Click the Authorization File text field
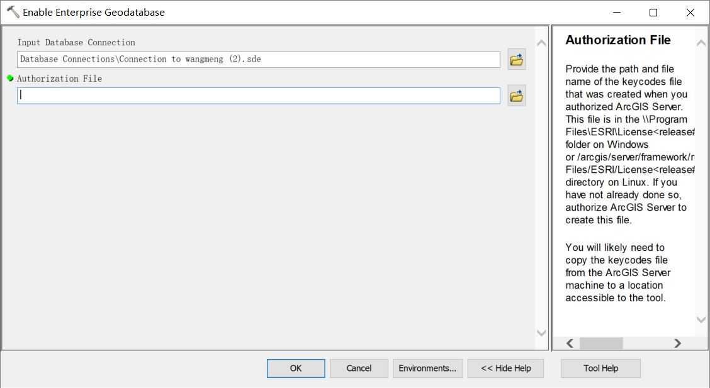Screen dimensions: 710x388 pyautogui.click(x=259, y=96)
